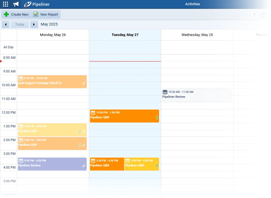
Task: Click the green plus icon of Create New
Action: point(6,14)
